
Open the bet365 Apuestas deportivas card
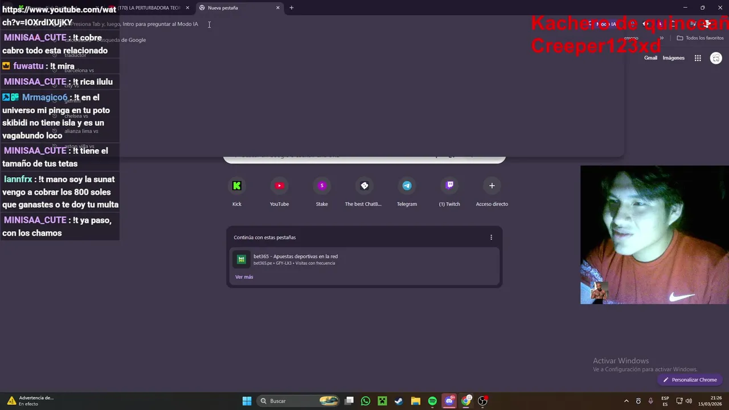tap(364, 259)
